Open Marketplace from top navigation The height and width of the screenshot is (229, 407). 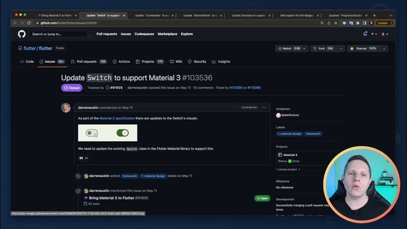pyautogui.click(x=167, y=34)
